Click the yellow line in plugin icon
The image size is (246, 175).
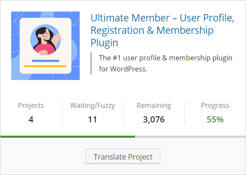[45, 66]
